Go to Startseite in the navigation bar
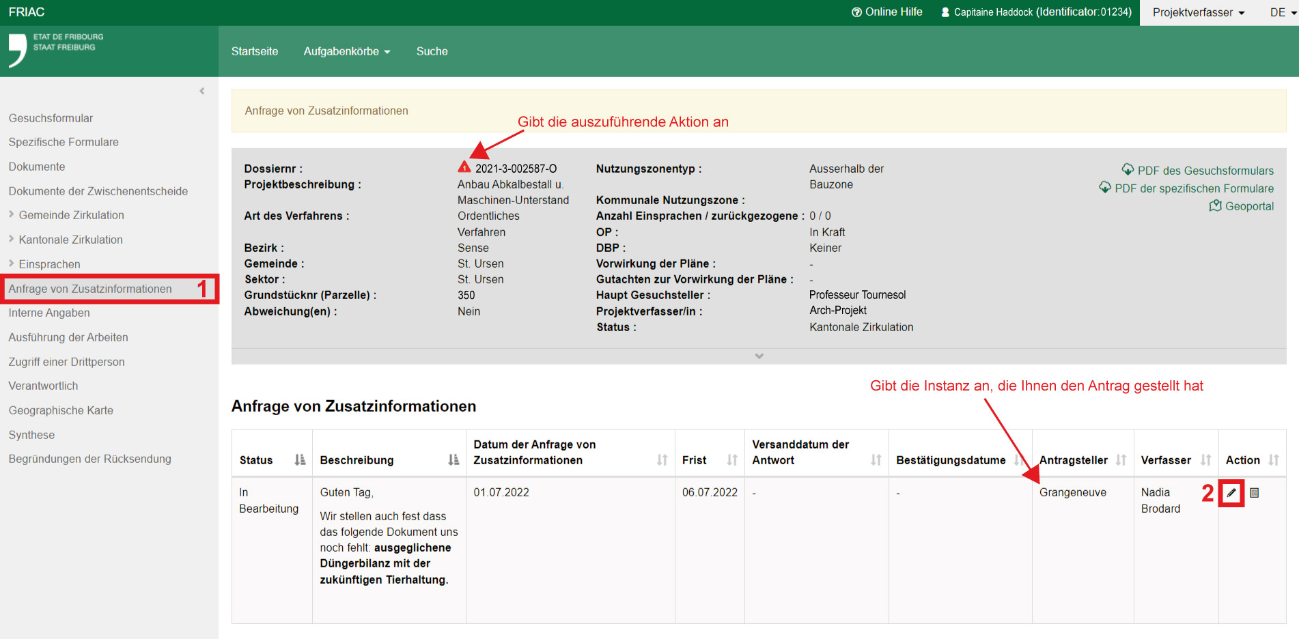 pyautogui.click(x=255, y=52)
